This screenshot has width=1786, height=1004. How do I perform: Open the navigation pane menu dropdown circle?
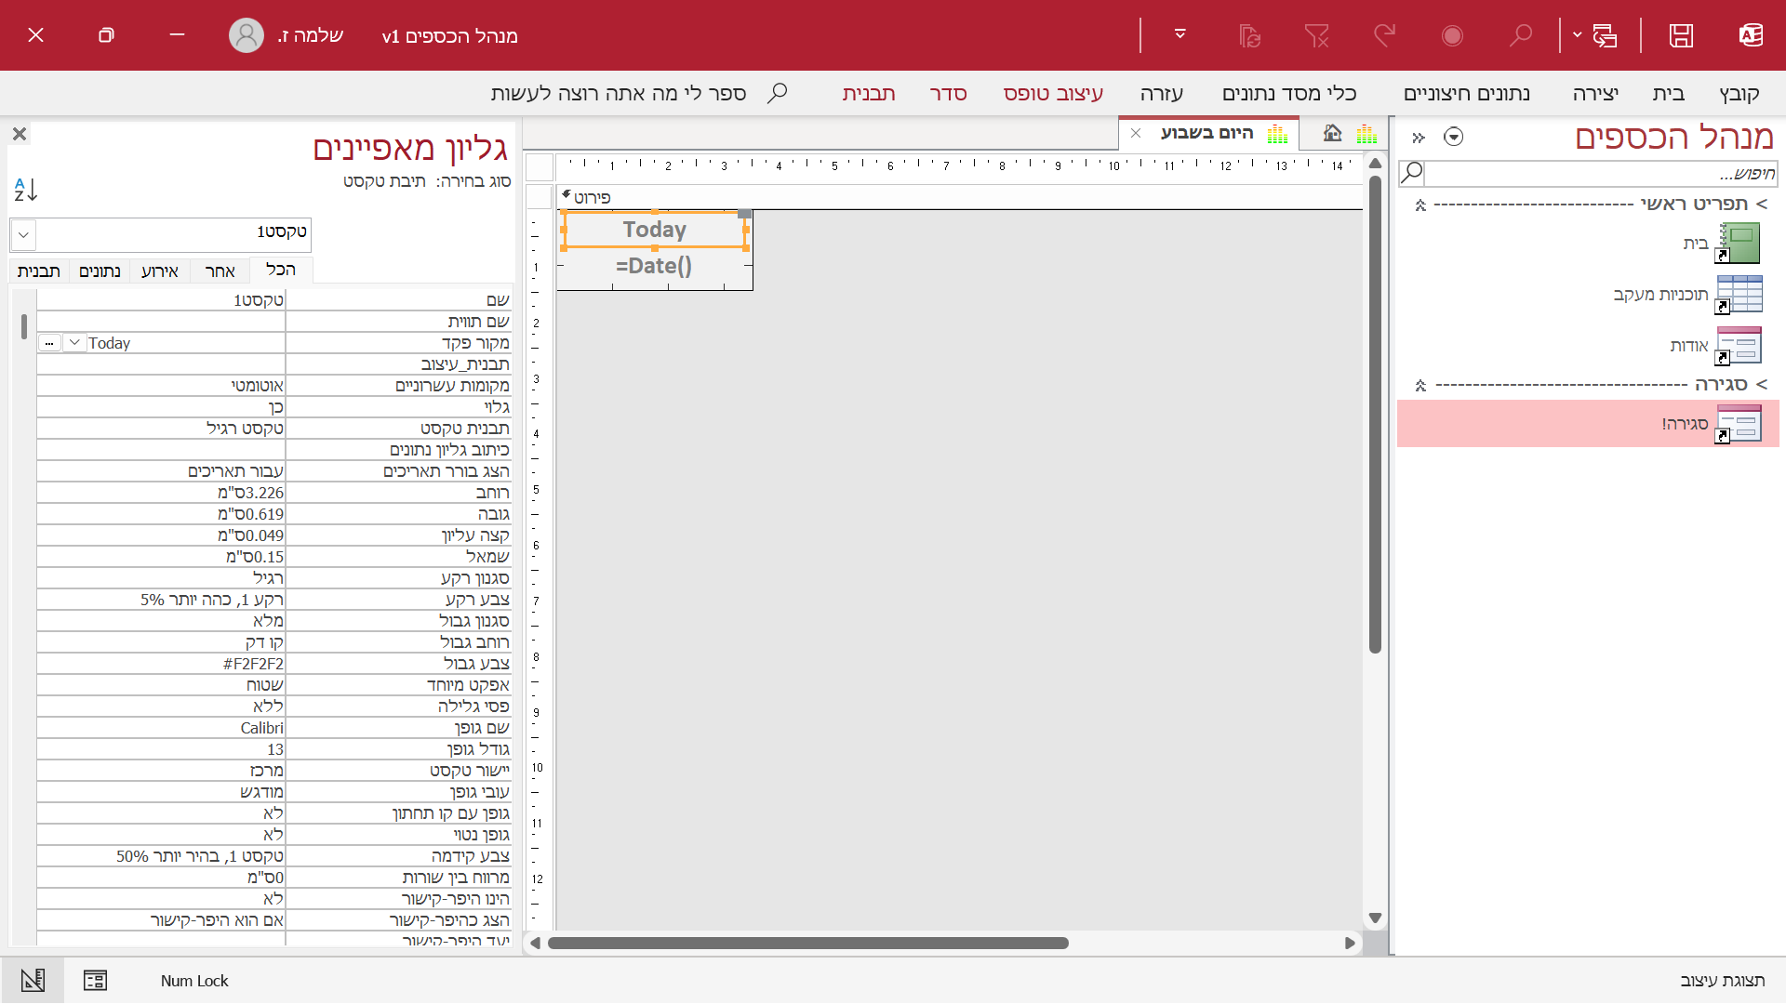click(x=1453, y=138)
